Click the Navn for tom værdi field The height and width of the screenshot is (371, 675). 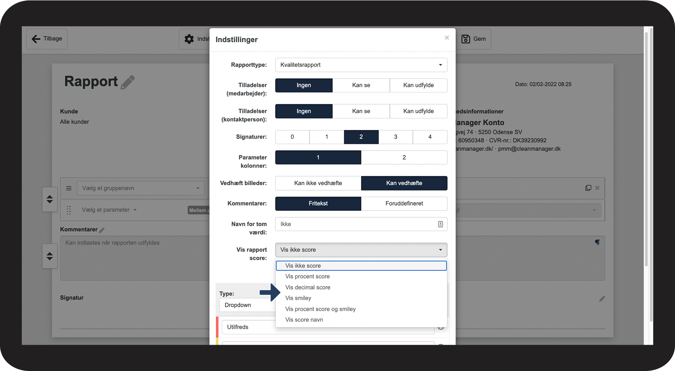(357, 224)
